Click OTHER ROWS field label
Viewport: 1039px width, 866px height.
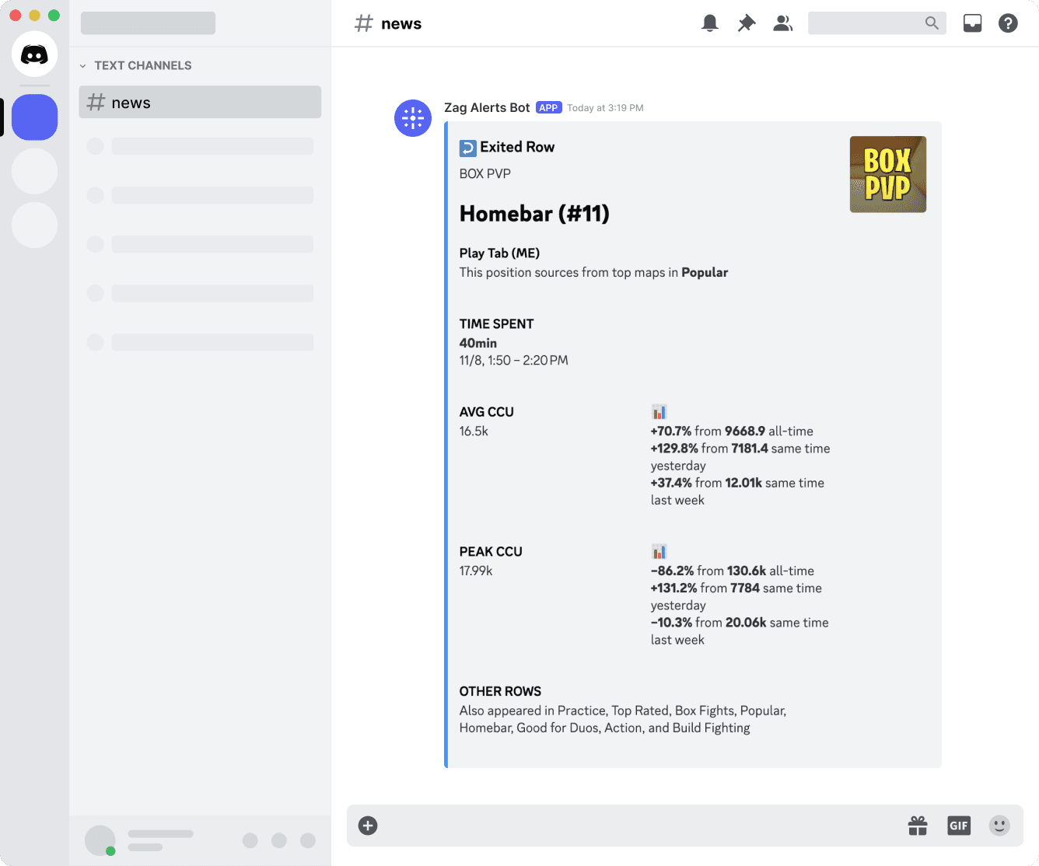(x=500, y=691)
